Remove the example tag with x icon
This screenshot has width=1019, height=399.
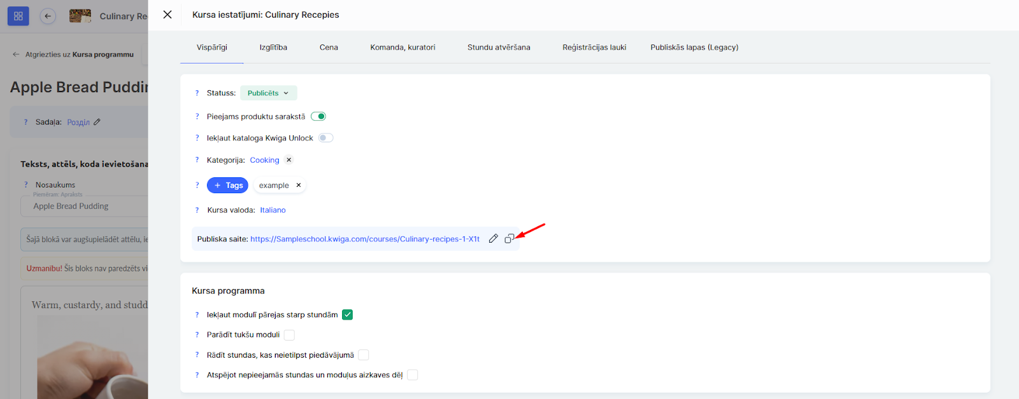[298, 186]
